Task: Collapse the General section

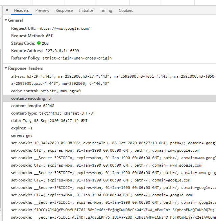Action: tap(6, 20)
